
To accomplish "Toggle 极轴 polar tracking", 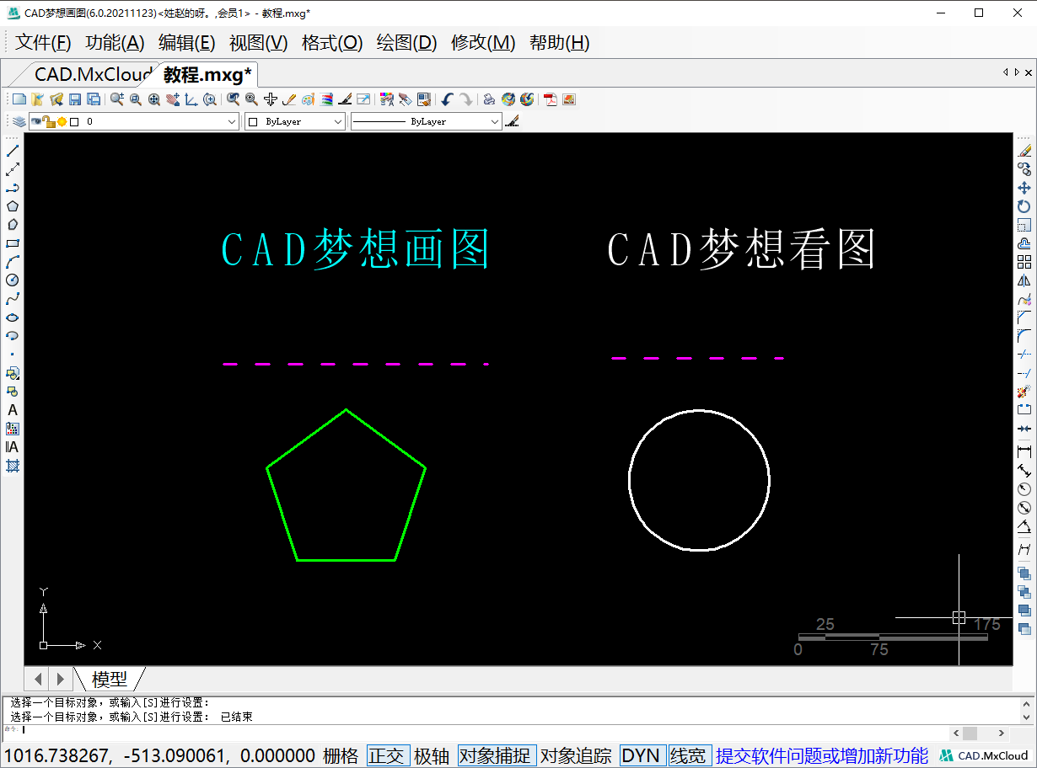I will point(432,755).
